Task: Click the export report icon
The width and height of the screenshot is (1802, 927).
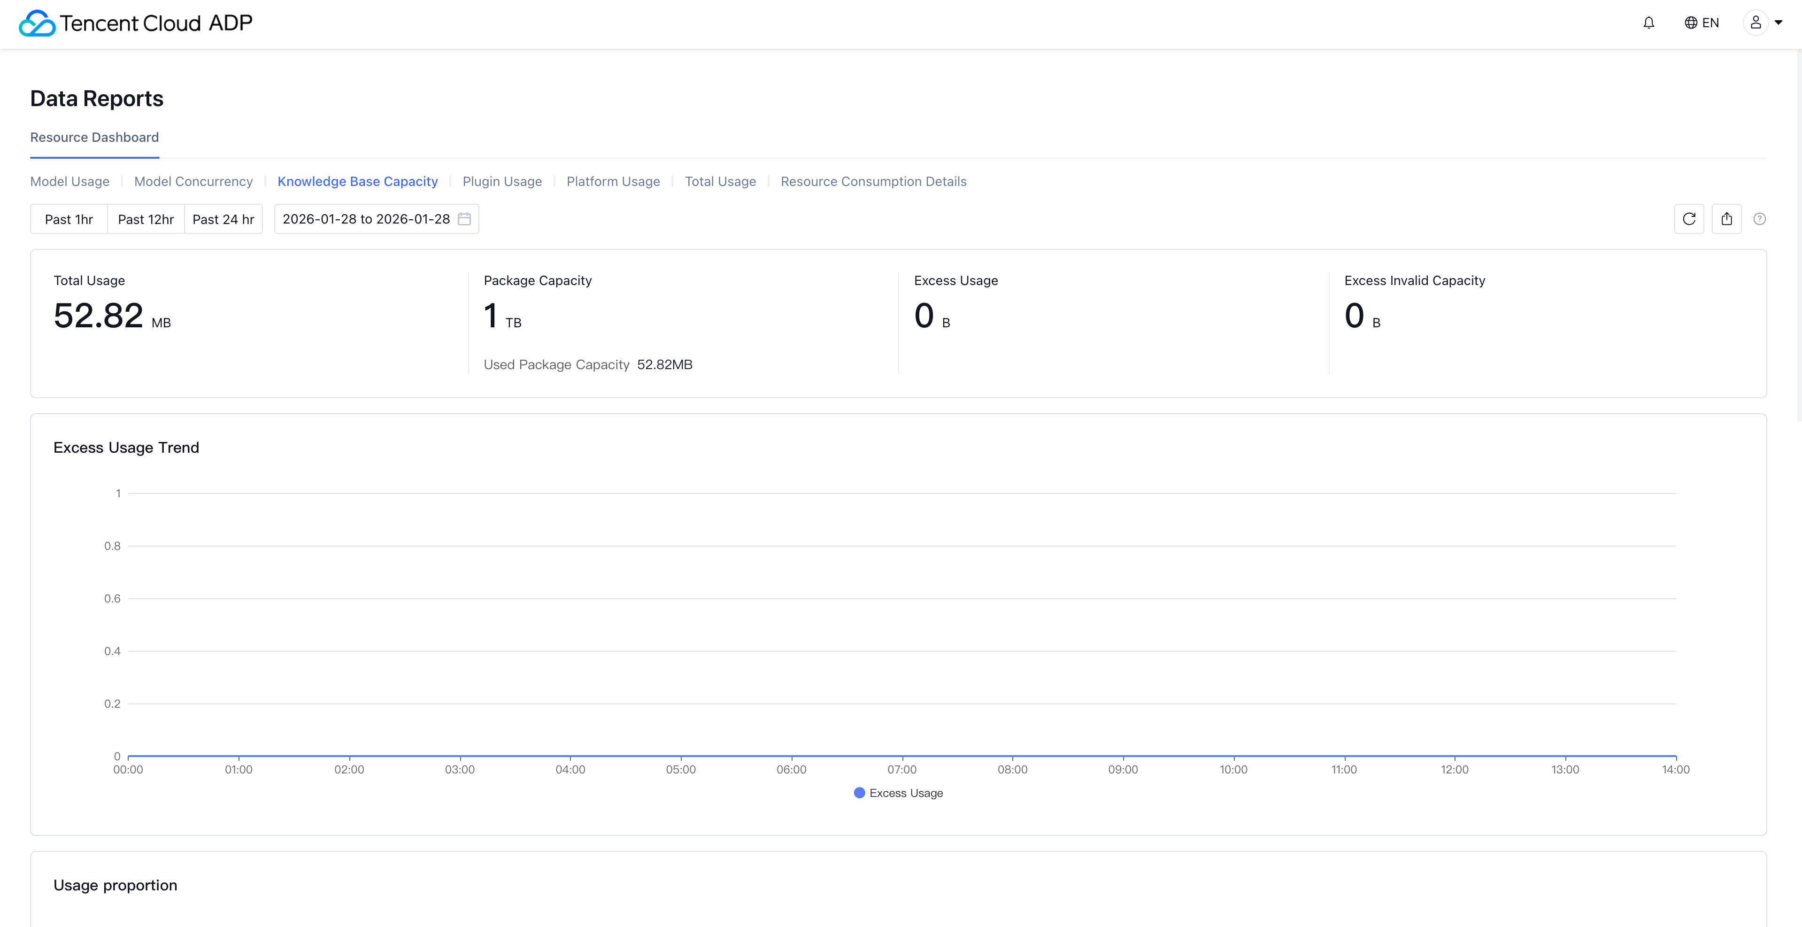Action: point(1726,219)
